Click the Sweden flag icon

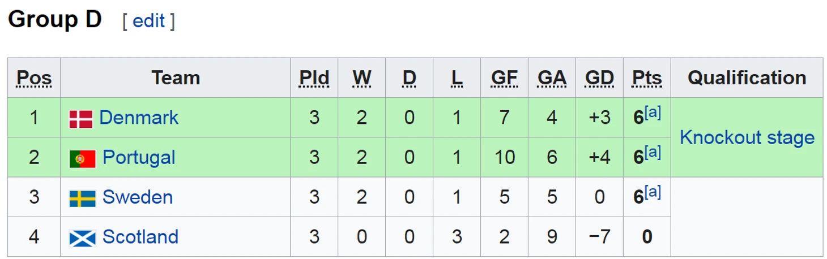pos(82,198)
